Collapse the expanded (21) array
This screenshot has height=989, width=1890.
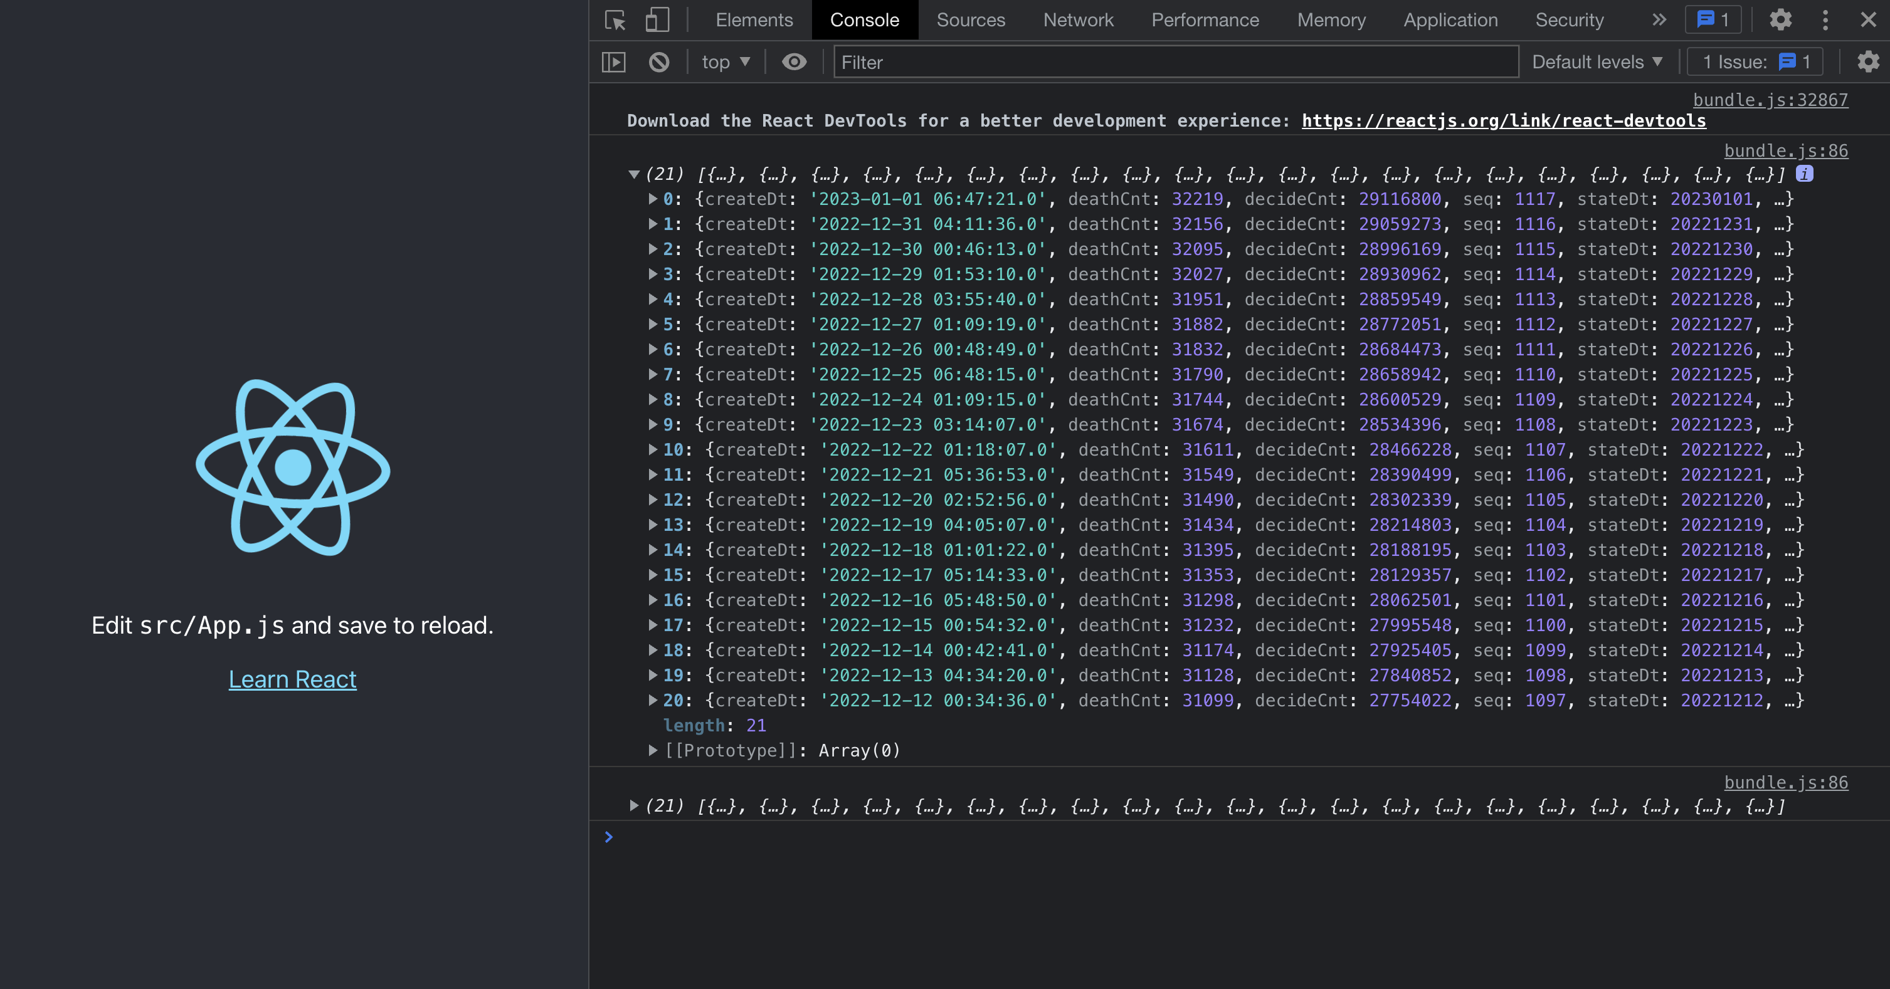[x=634, y=174]
